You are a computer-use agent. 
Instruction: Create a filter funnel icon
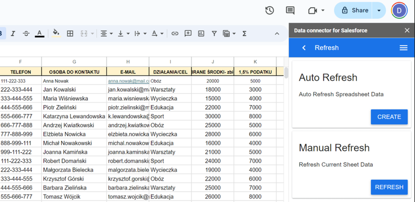[214, 34]
